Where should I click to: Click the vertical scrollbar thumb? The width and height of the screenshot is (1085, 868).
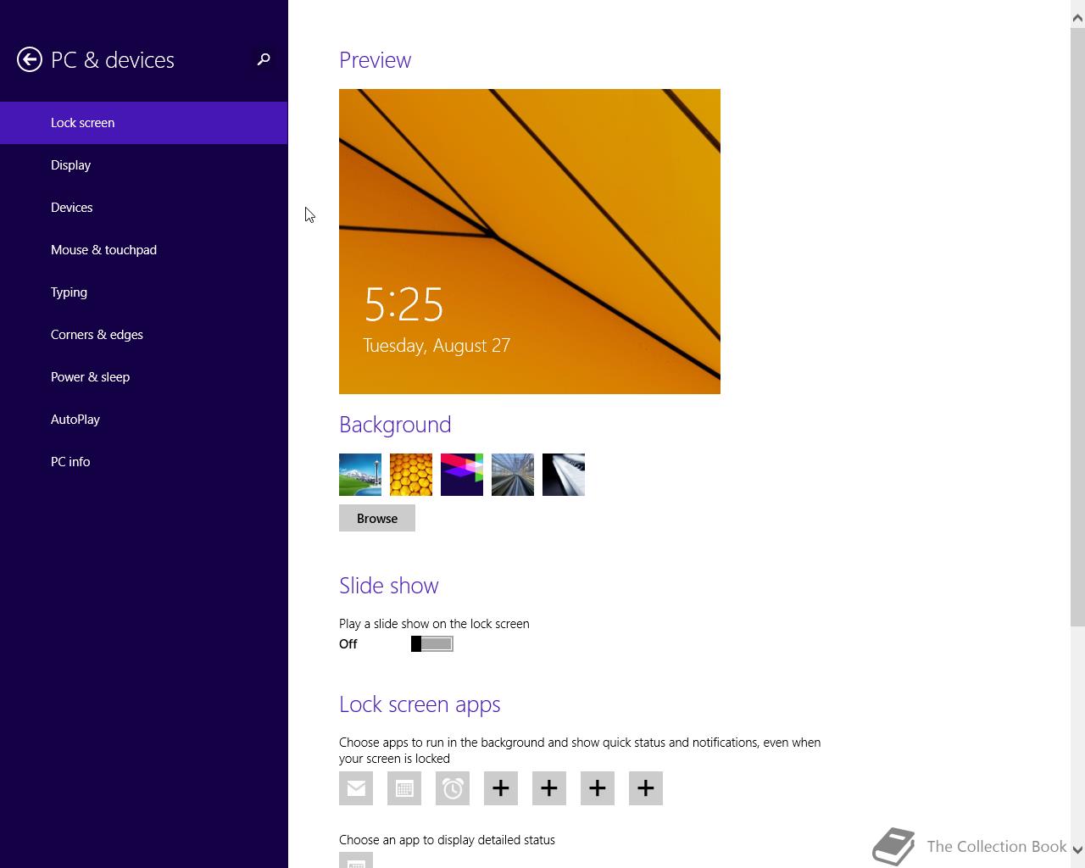[x=1077, y=328]
